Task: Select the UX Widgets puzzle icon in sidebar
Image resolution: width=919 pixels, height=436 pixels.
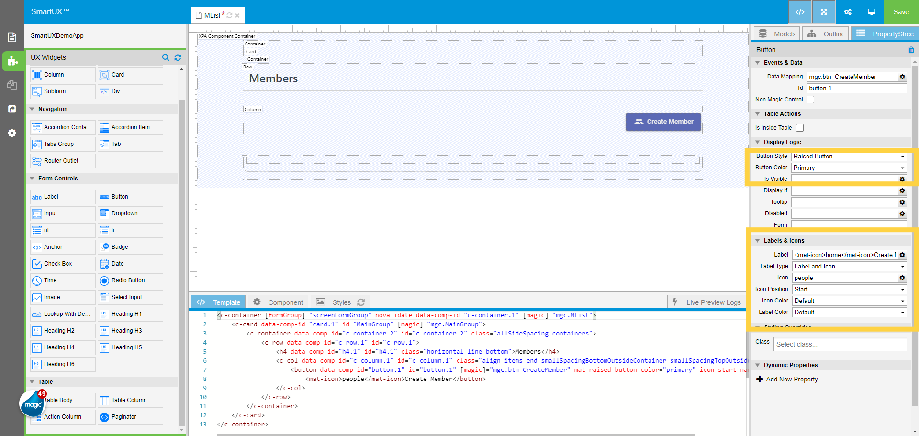Action: pyautogui.click(x=13, y=61)
